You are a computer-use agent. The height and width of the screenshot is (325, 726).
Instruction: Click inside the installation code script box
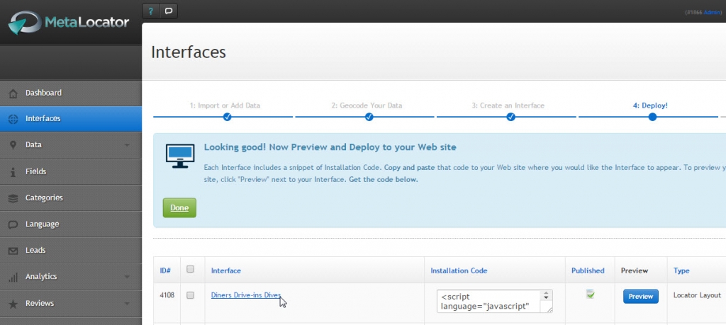point(490,302)
